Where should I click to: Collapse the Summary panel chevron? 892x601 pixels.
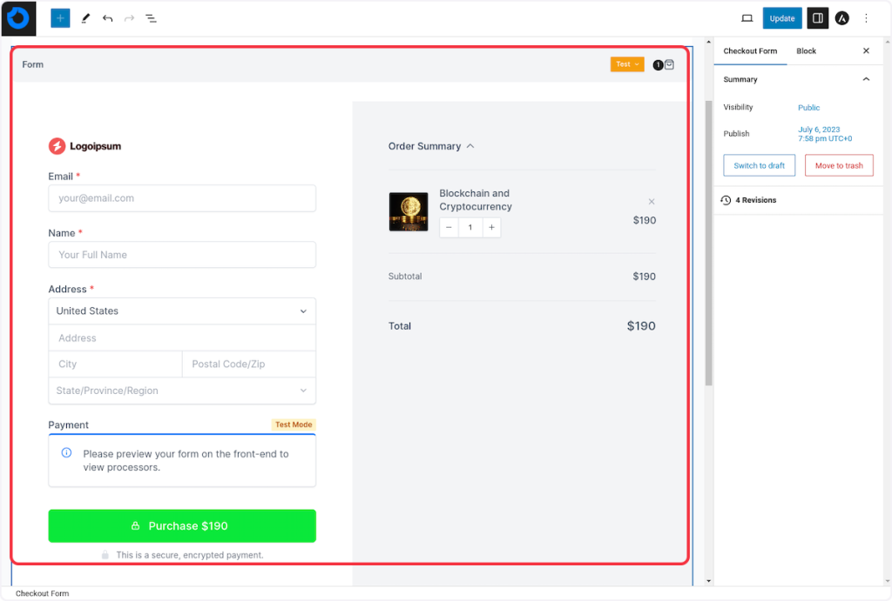[866, 79]
